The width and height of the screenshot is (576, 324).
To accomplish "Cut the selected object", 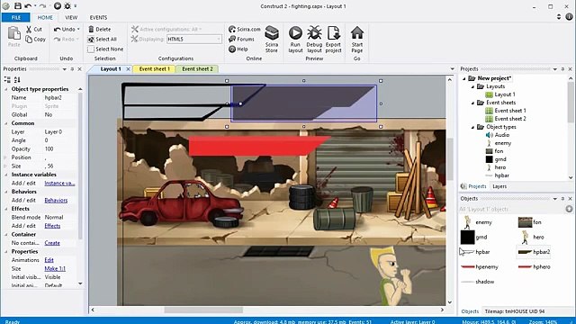I will (x=34, y=29).
